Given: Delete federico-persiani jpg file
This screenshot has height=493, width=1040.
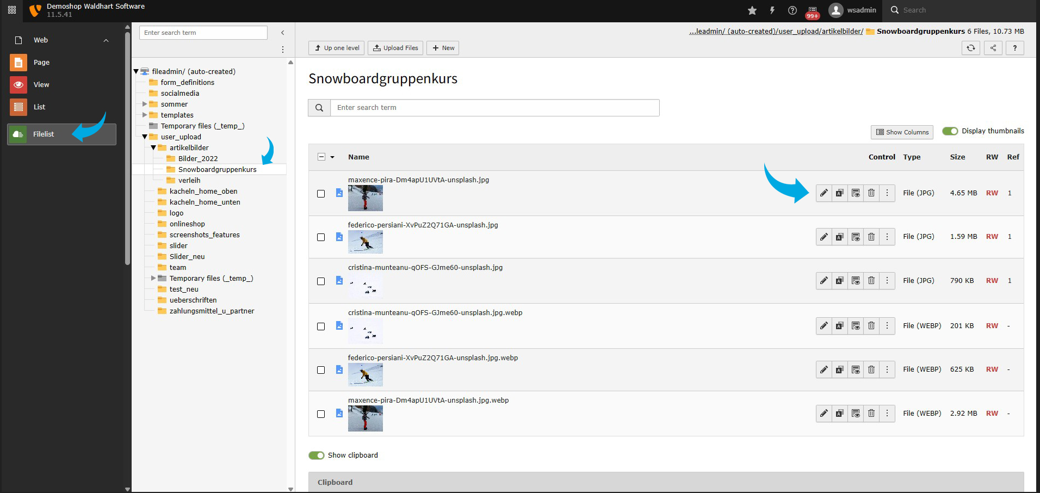Looking at the screenshot, I should point(871,237).
